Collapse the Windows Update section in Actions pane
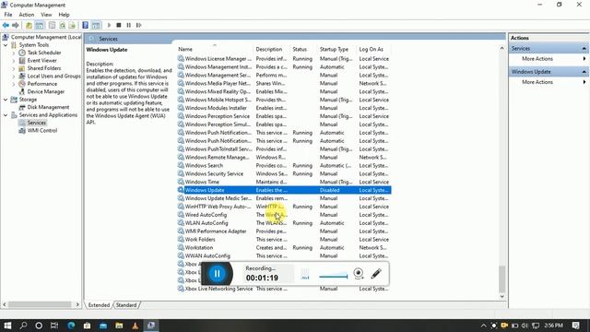590x332 pixels. point(584,72)
